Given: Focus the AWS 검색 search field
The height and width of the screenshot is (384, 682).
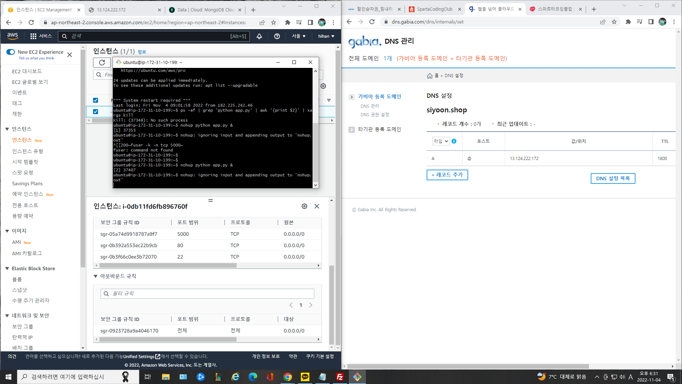Looking at the screenshot, I should tap(154, 36).
